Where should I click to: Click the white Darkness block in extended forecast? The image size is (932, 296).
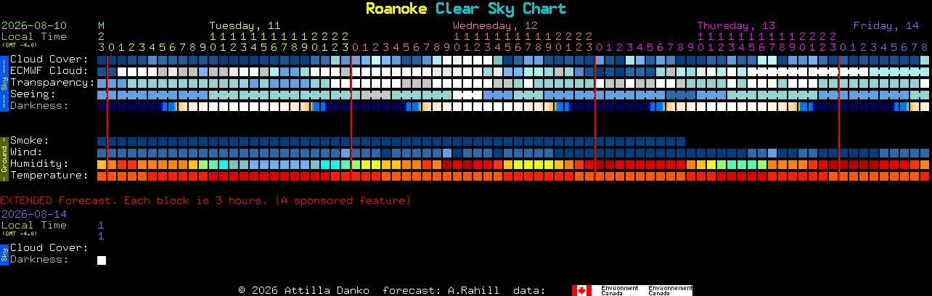pyautogui.click(x=102, y=260)
